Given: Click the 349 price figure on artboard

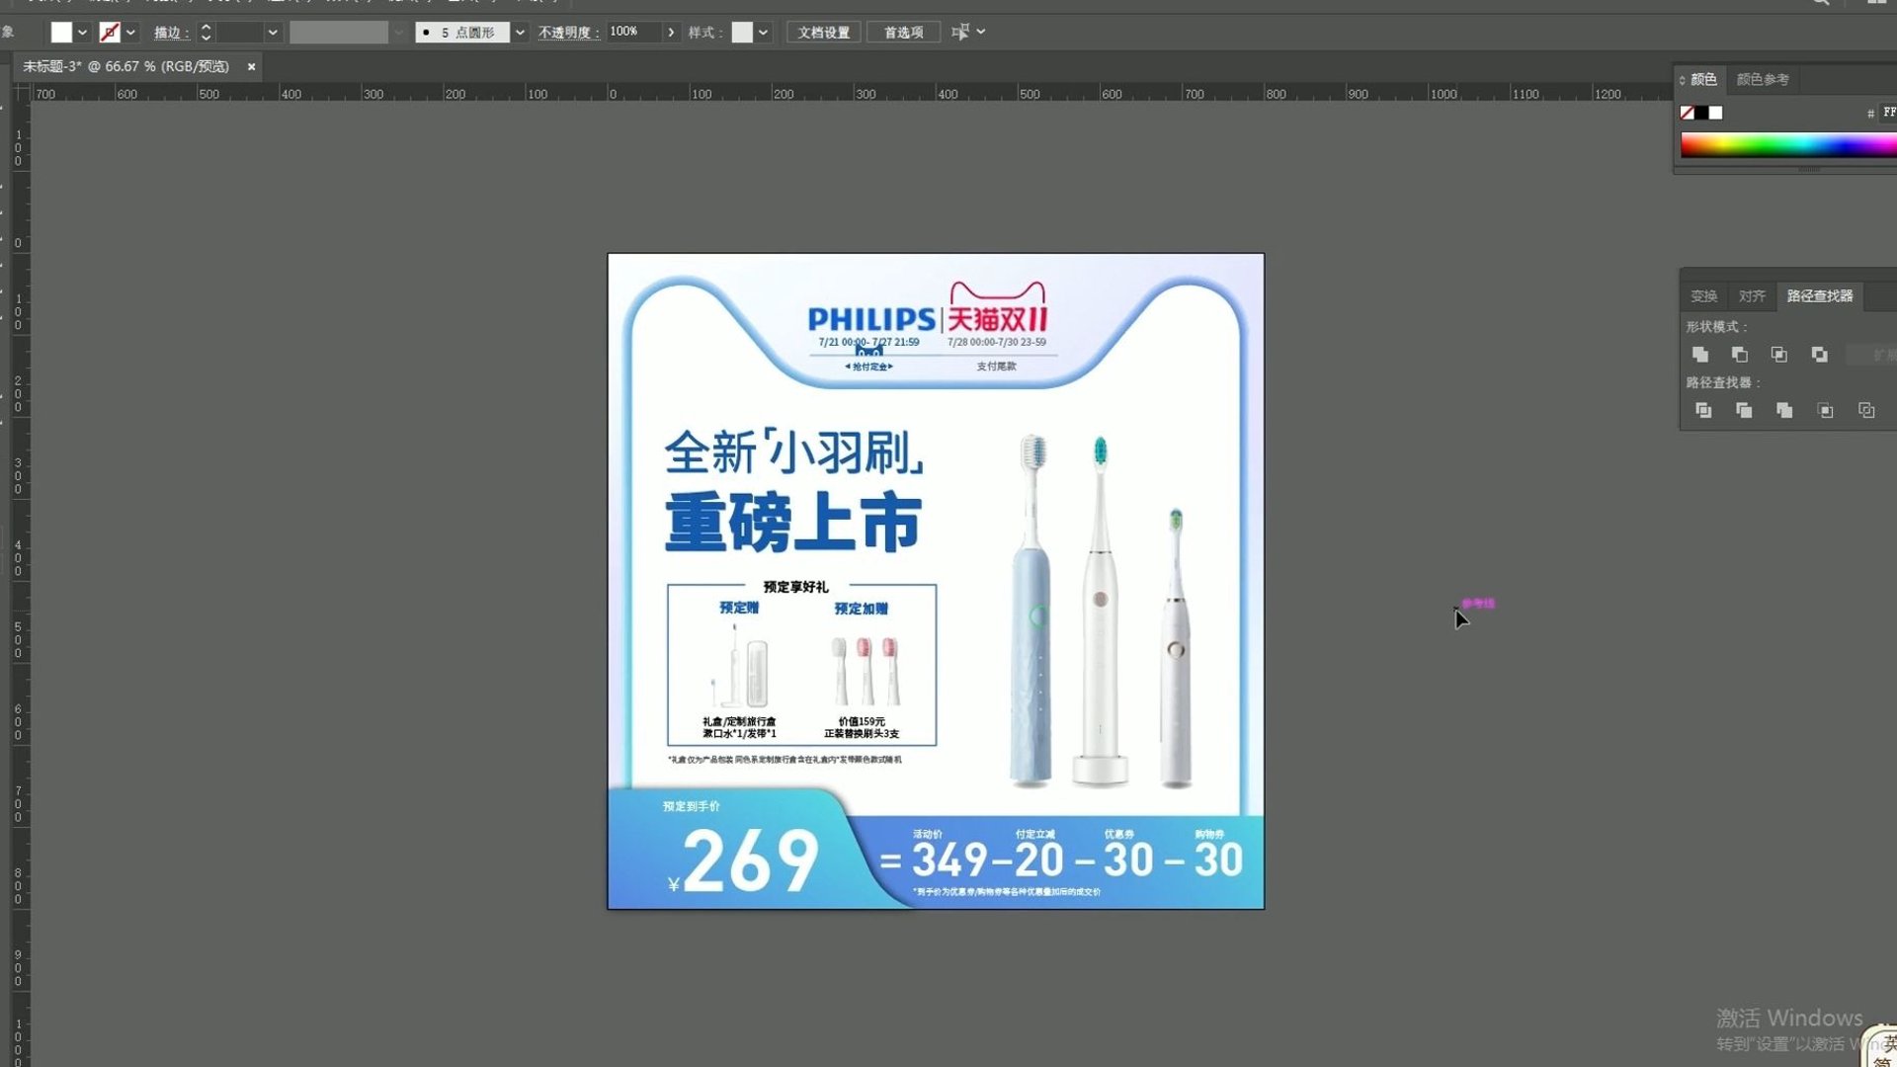Looking at the screenshot, I should point(950,860).
